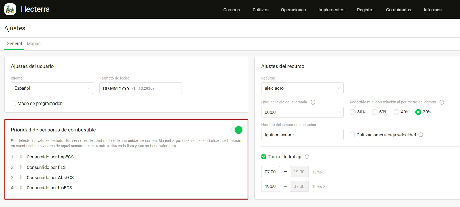Open the Idioma dropdown showing Español
The width and height of the screenshot is (460, 207).
pos(52,88)
